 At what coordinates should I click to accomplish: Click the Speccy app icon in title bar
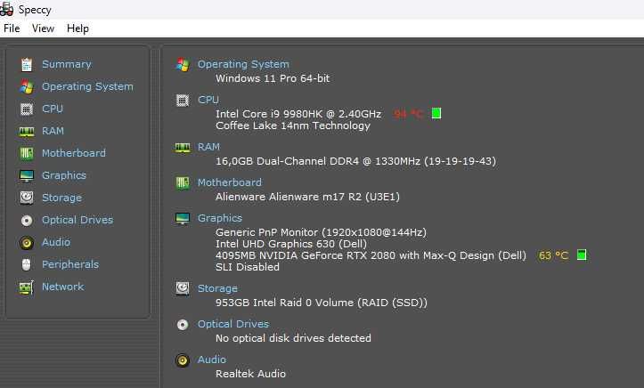(6, 10)
